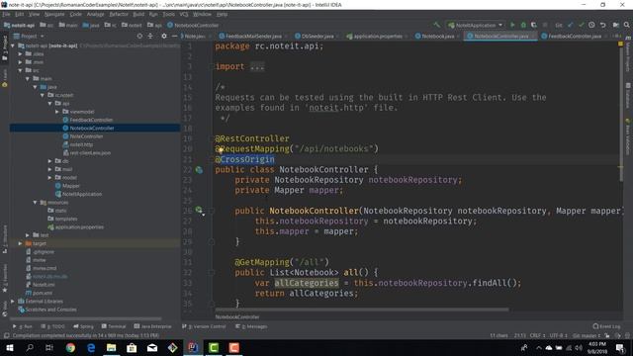Collapse the main folder node

[x=28, y=78]
